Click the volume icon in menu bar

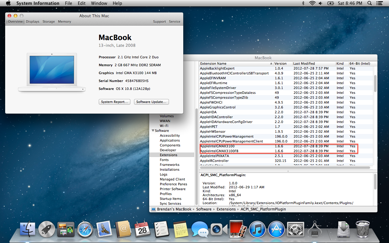pyautogui.click(x=321, y=3)
